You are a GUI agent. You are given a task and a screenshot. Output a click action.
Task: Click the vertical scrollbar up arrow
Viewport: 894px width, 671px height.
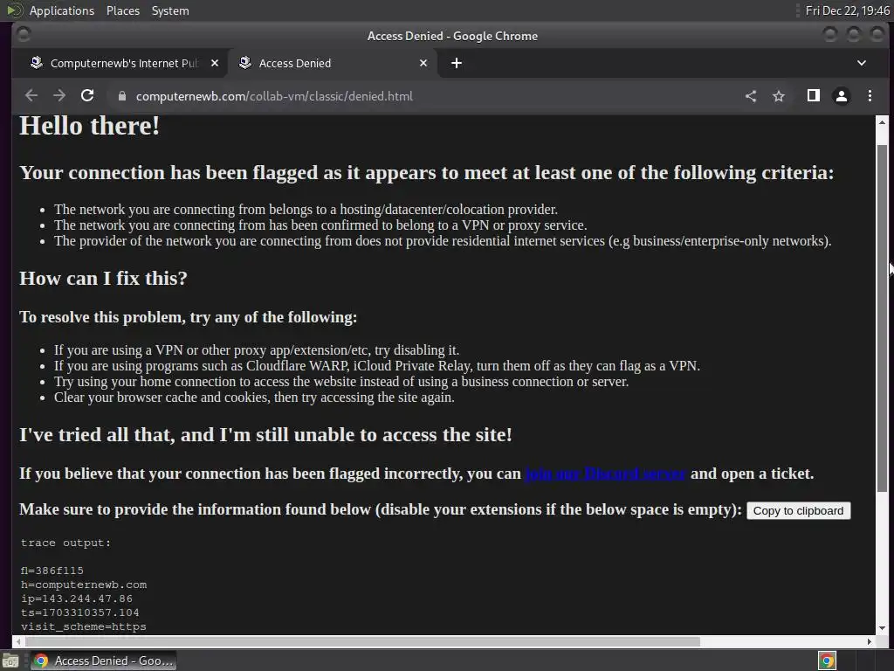point(882,122)
